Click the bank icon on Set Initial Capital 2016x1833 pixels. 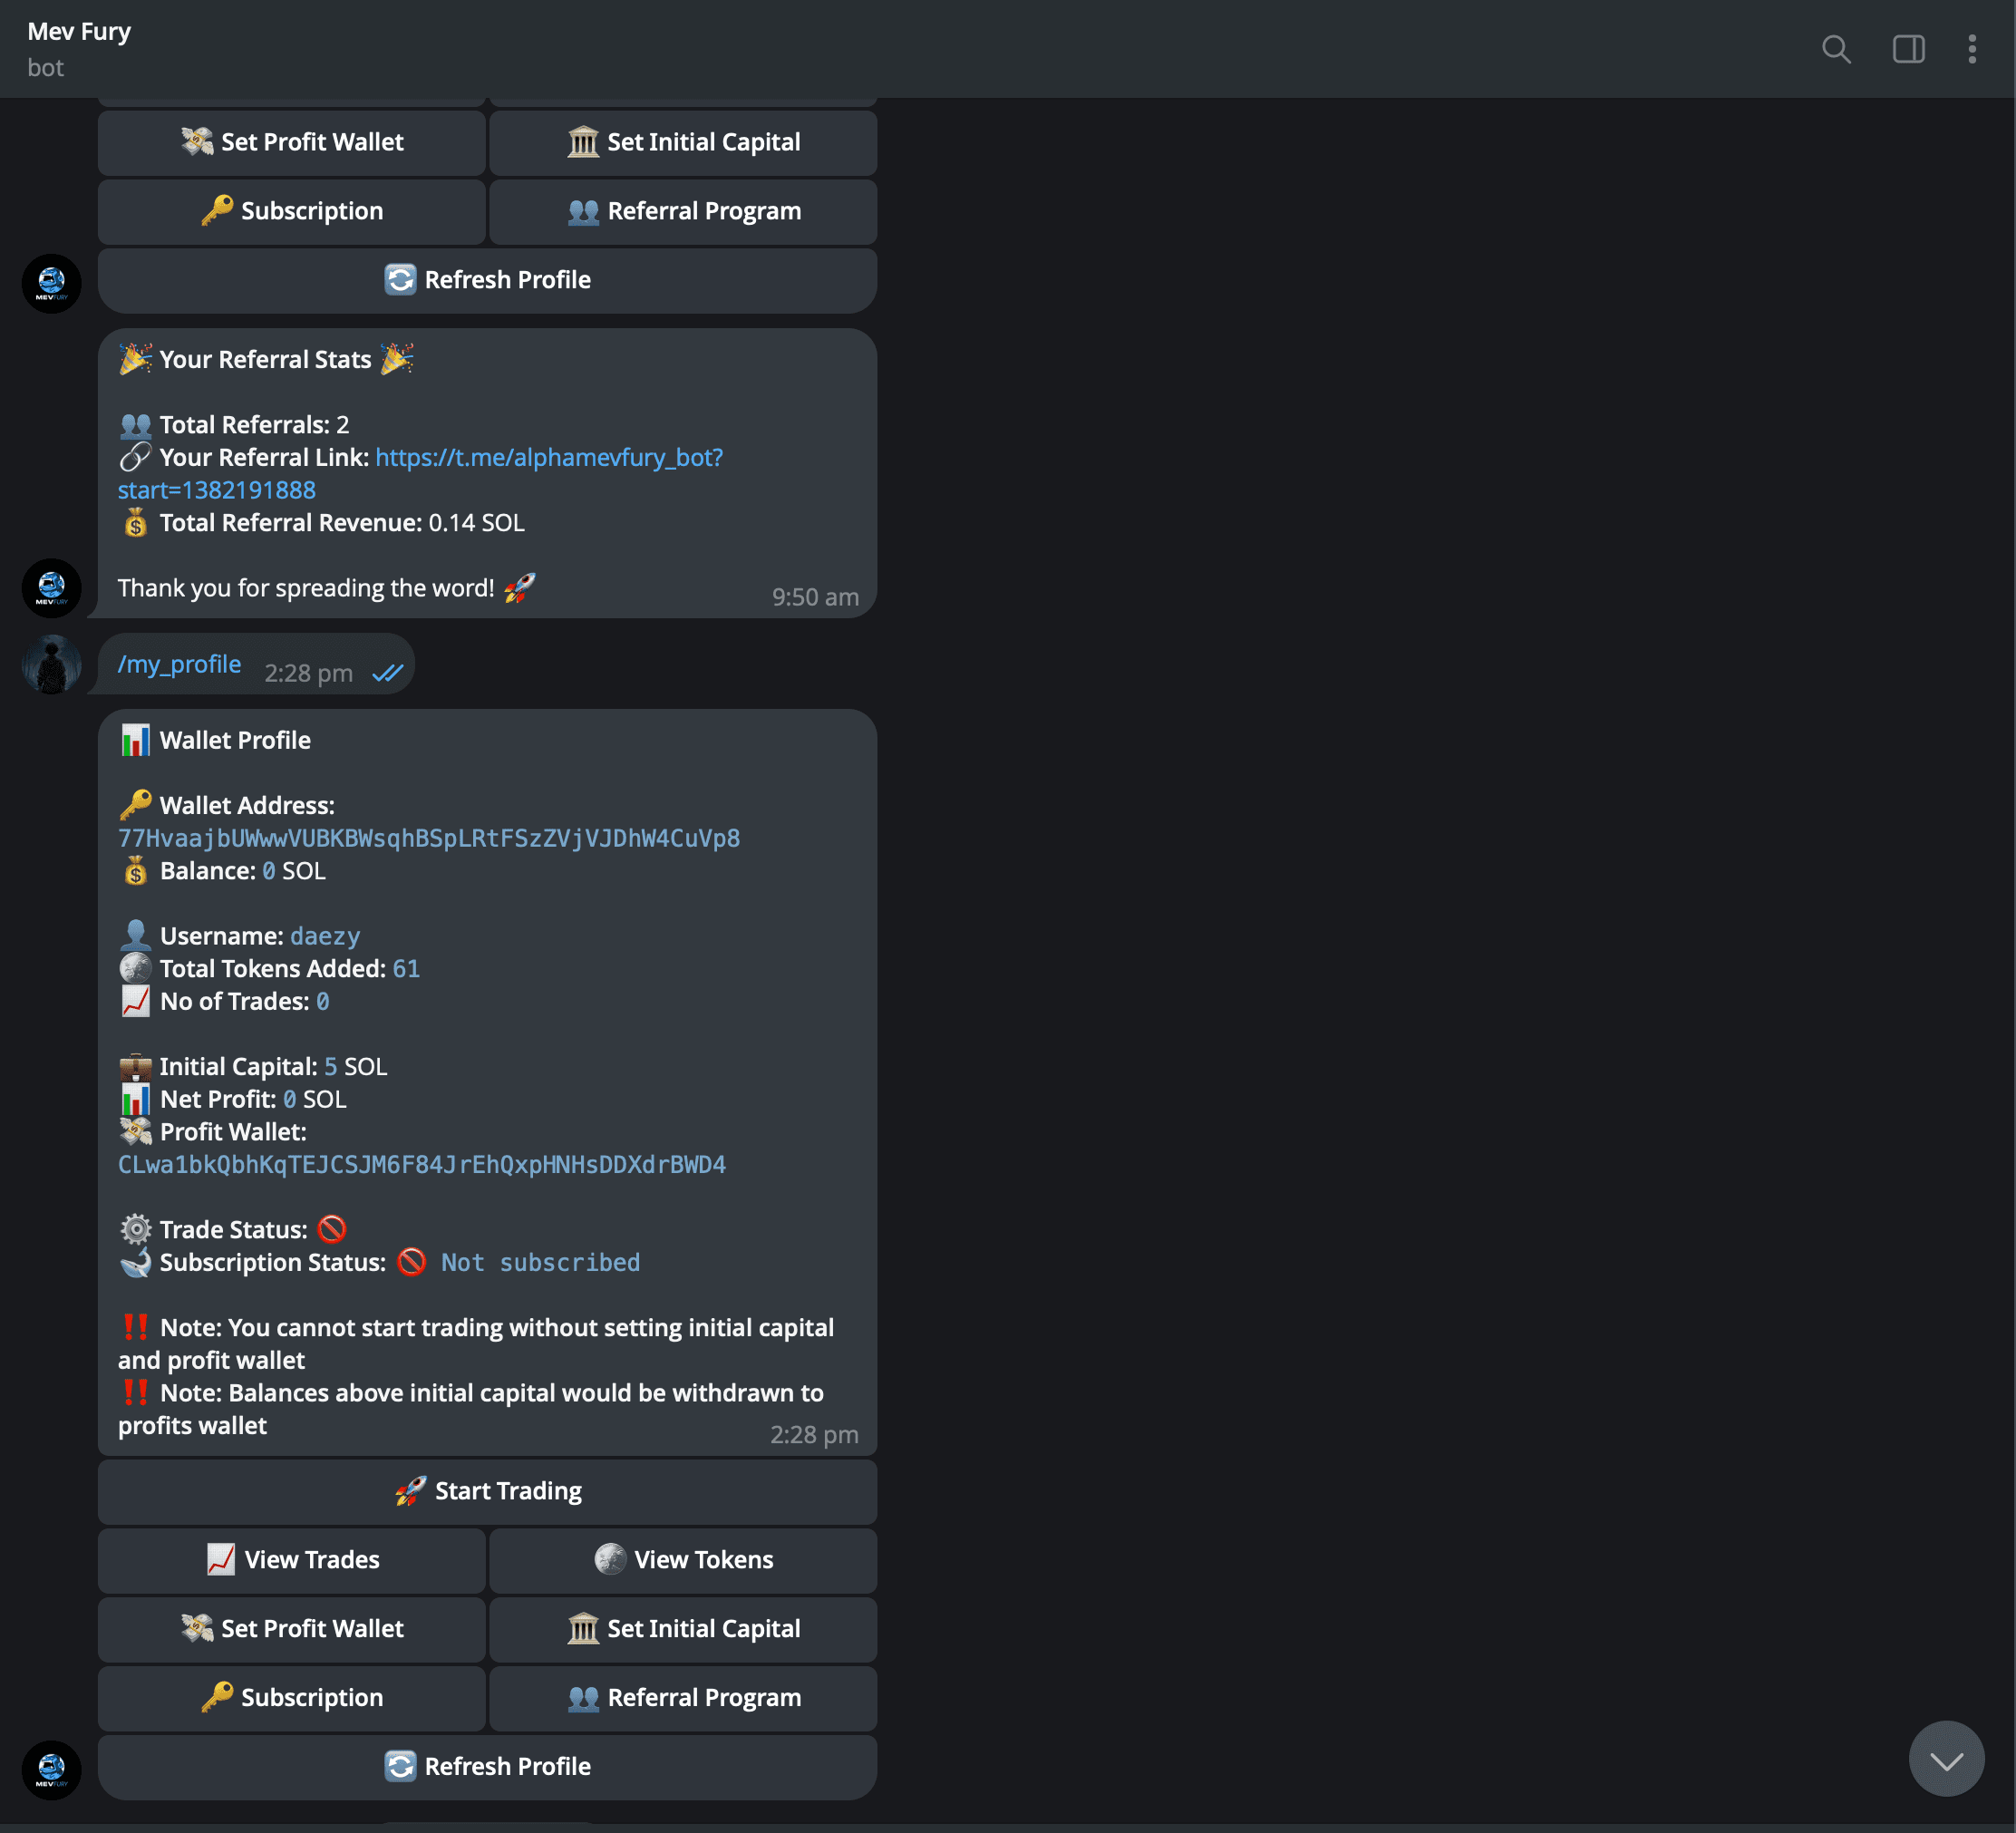pyautogui.click(x=585, y=1628)
